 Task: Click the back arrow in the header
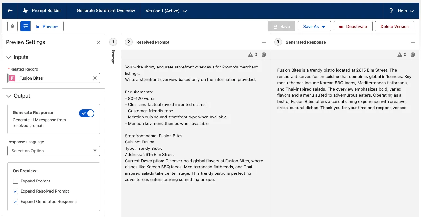10,11
